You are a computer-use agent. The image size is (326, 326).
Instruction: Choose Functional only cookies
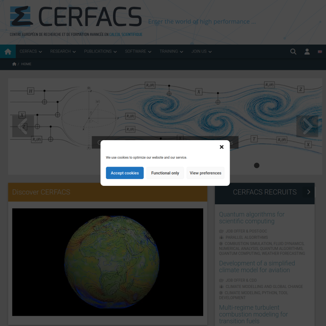165,173
